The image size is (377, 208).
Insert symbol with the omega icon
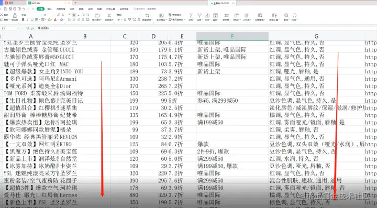pos(294,16)
